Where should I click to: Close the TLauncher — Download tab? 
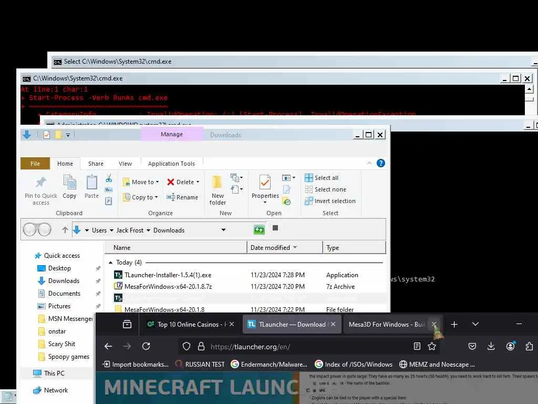pyautogui.click(x=333, y=324)
